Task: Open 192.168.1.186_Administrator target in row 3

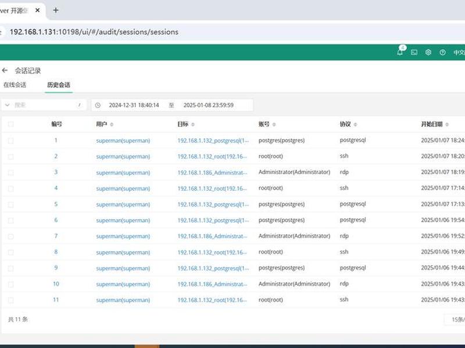Action: [212, 172]
